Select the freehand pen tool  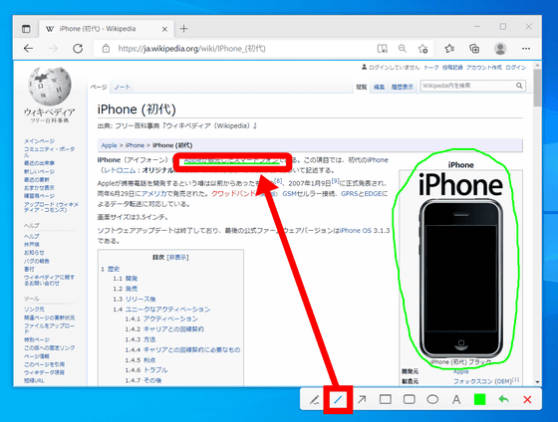314,399
